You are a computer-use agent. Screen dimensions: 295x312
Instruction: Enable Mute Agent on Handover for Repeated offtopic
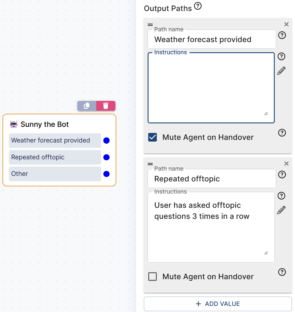pos(153,277)
